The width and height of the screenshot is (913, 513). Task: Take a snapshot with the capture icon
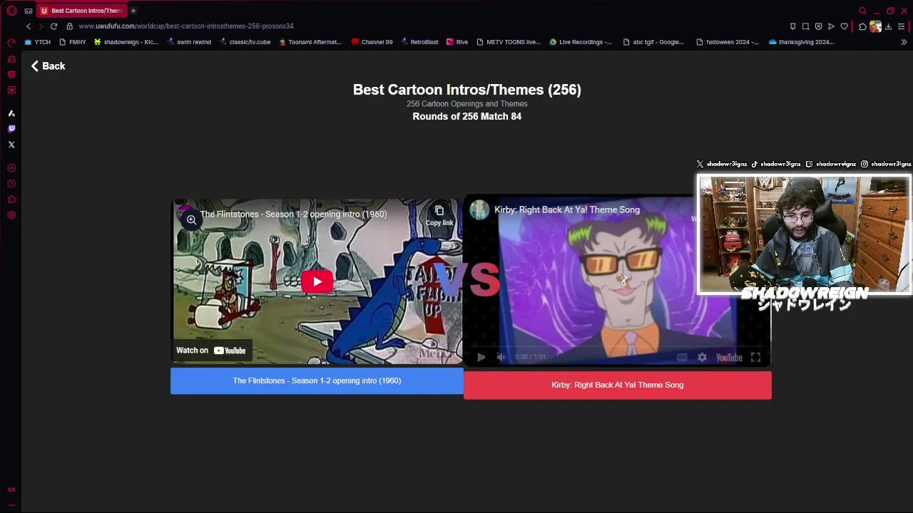805,26
